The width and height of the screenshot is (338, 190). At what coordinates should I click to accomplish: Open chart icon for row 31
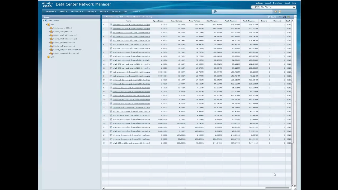tap(111, 143)
